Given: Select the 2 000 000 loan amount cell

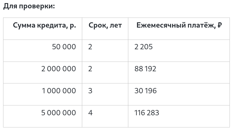Looking at the screenshot, I should click(59, 69).
